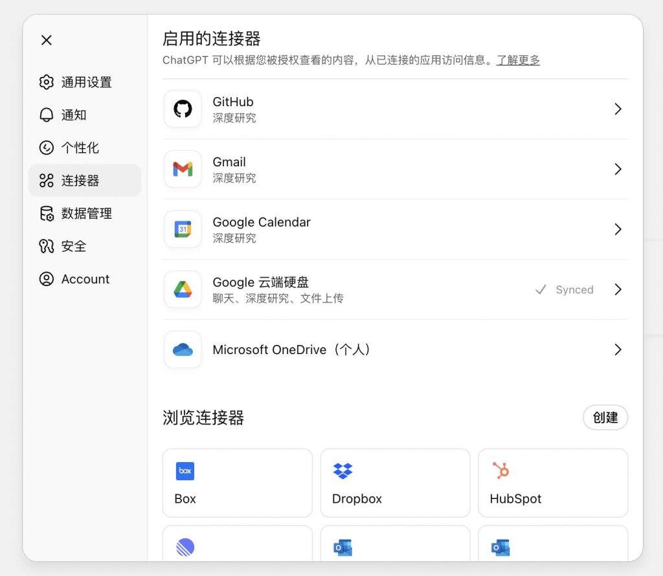Click the Synced status on Google 云端硬盘
Screen dimensions: 663x576
(565, 290)
